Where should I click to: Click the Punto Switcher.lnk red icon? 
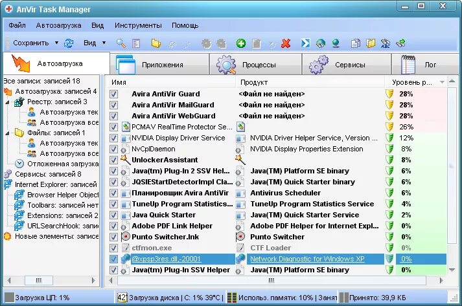[126, 237]
